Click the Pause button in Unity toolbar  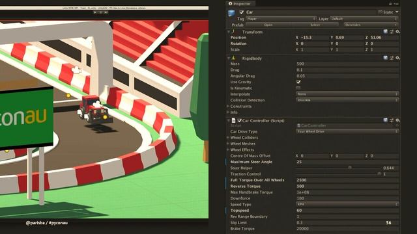pos(100,12)
